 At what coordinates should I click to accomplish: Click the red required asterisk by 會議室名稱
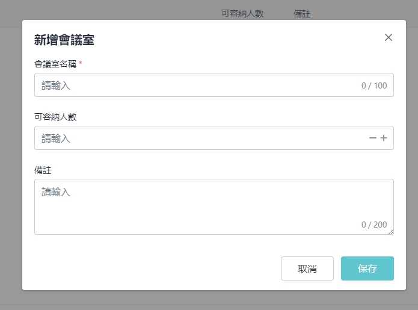tap(81, 63)
